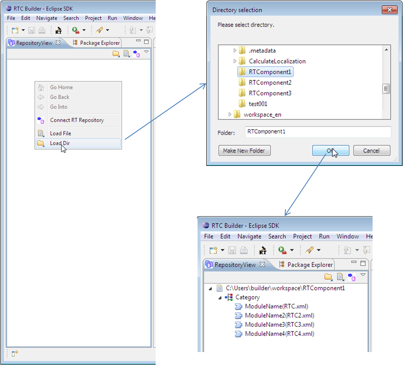This screenshot has width=403, height=365.
Task: Select Connect RT Repository in context menu
Action: click(77, 120)
